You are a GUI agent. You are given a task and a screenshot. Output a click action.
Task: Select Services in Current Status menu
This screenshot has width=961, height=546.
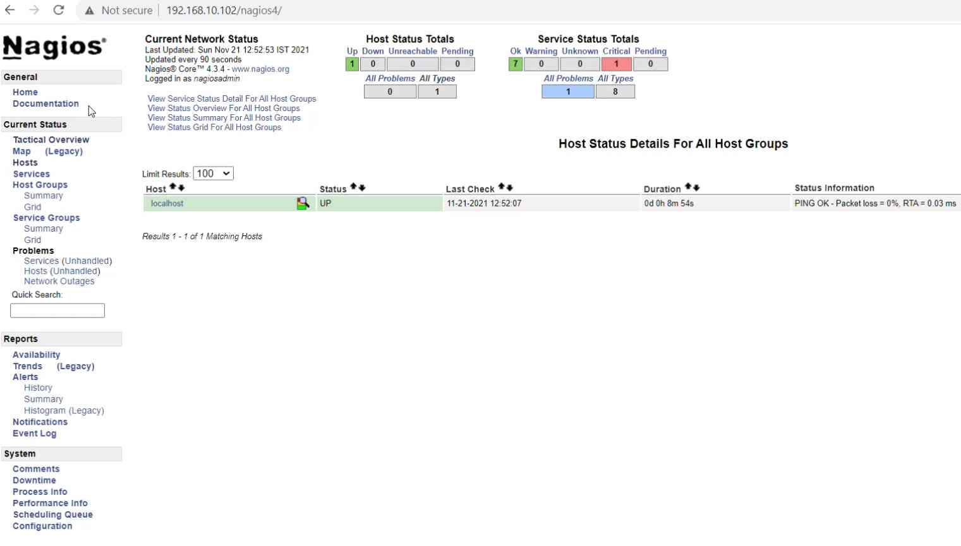[32, 174]
